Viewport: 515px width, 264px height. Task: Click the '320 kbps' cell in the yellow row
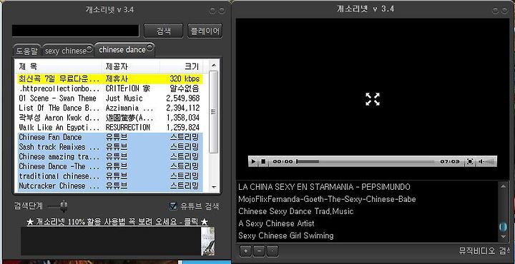(185, 79)
